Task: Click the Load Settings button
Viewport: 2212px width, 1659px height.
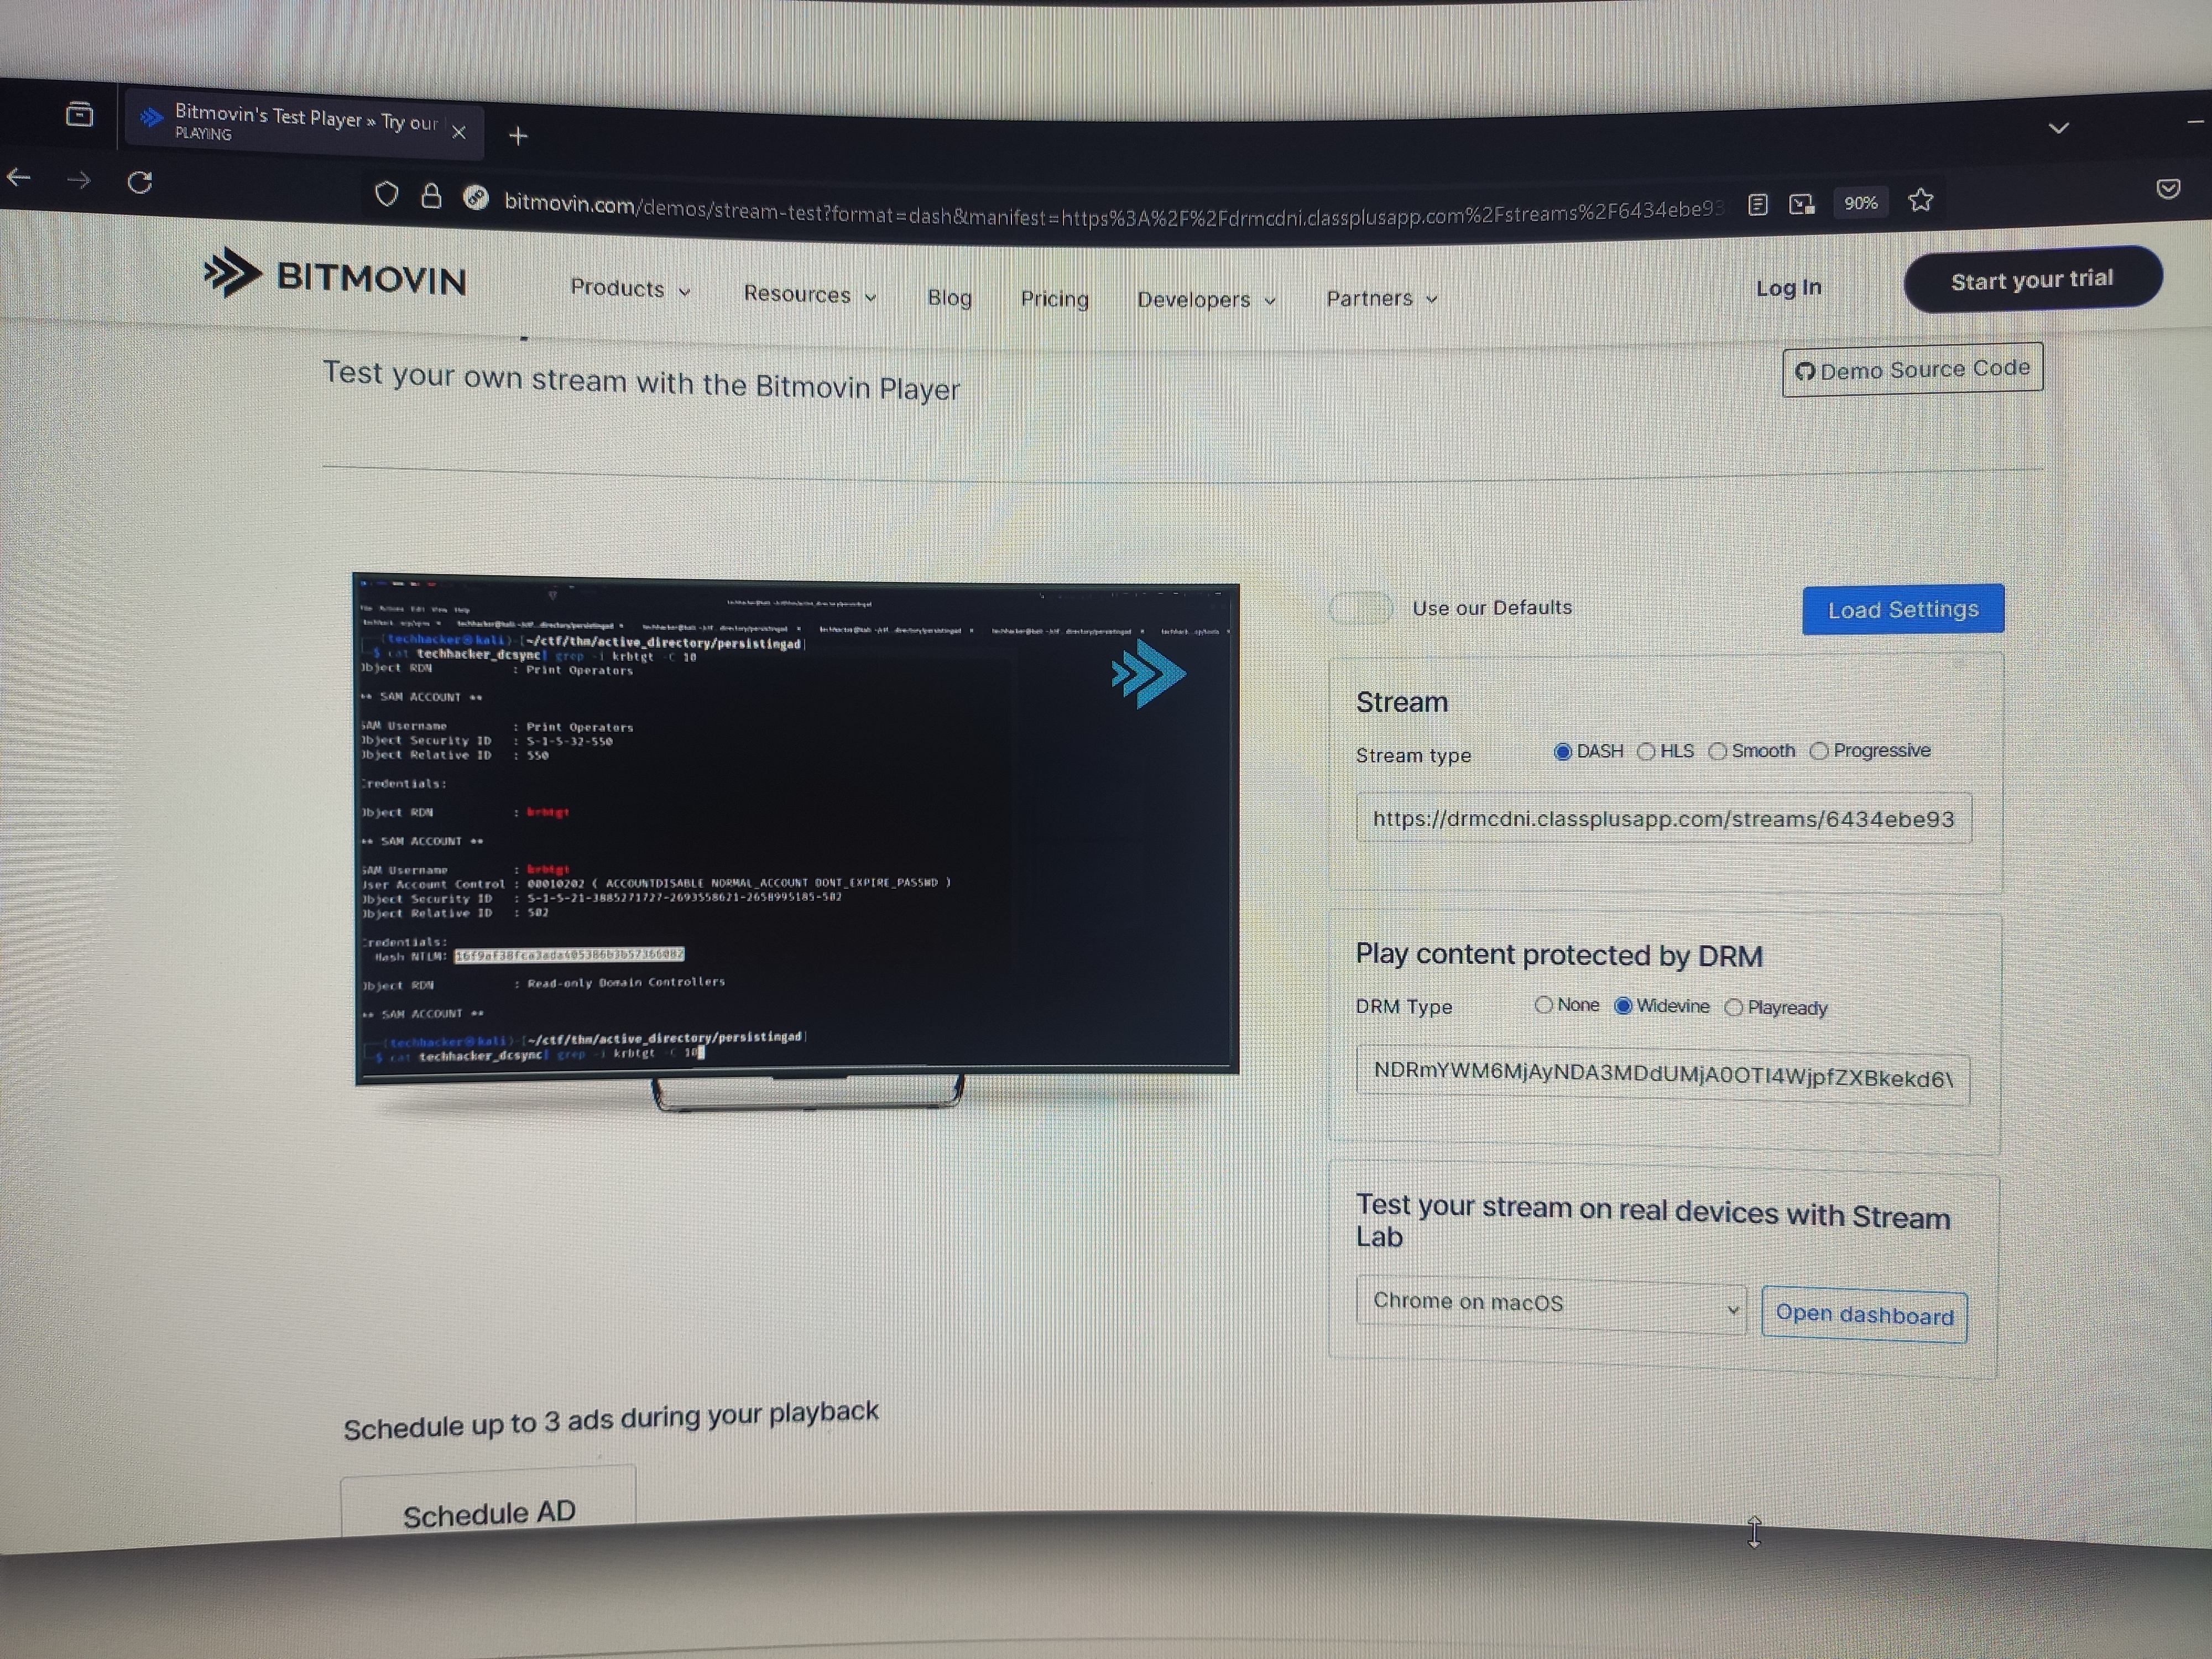Action: point(1902,609)
